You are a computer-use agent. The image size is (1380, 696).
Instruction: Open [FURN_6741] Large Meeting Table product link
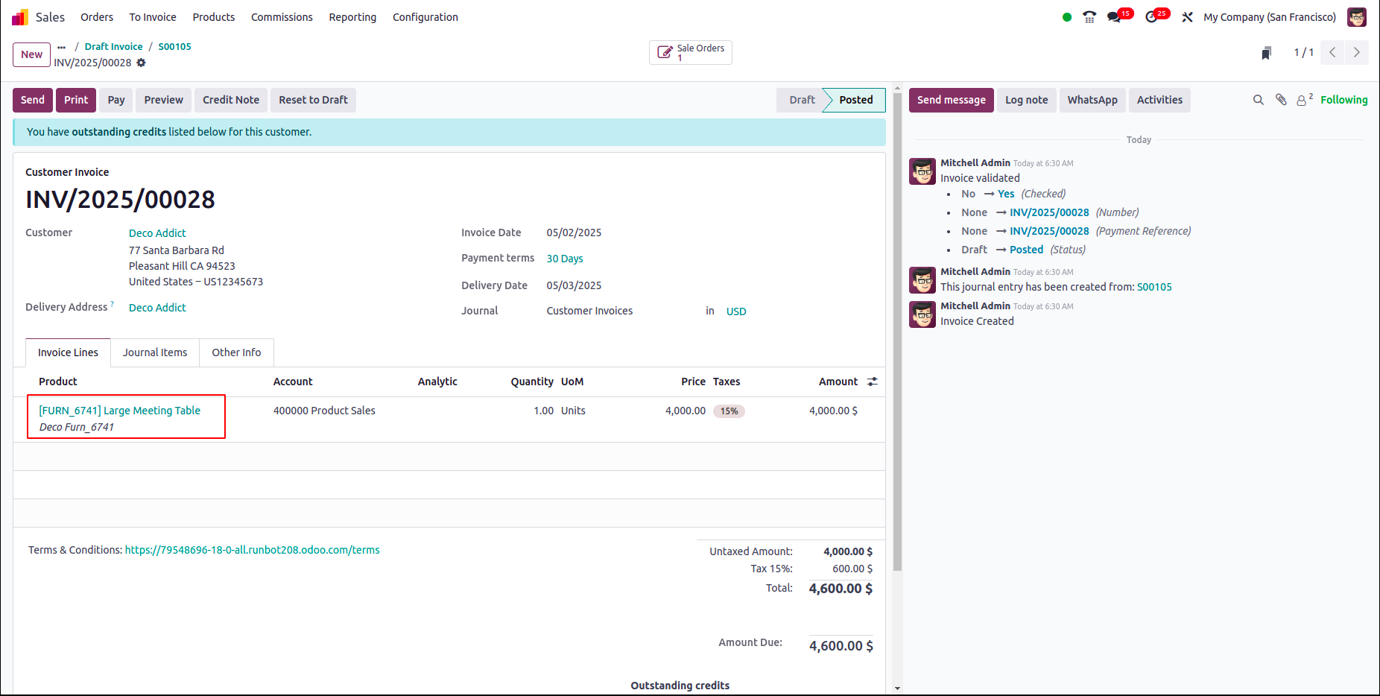pos(120,411)
